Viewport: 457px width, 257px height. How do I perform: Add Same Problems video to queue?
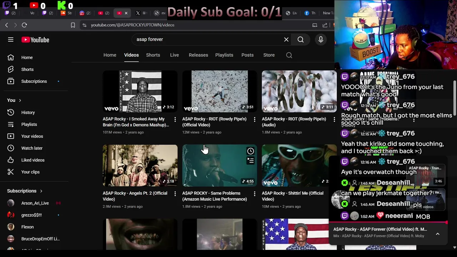[251, 161]
